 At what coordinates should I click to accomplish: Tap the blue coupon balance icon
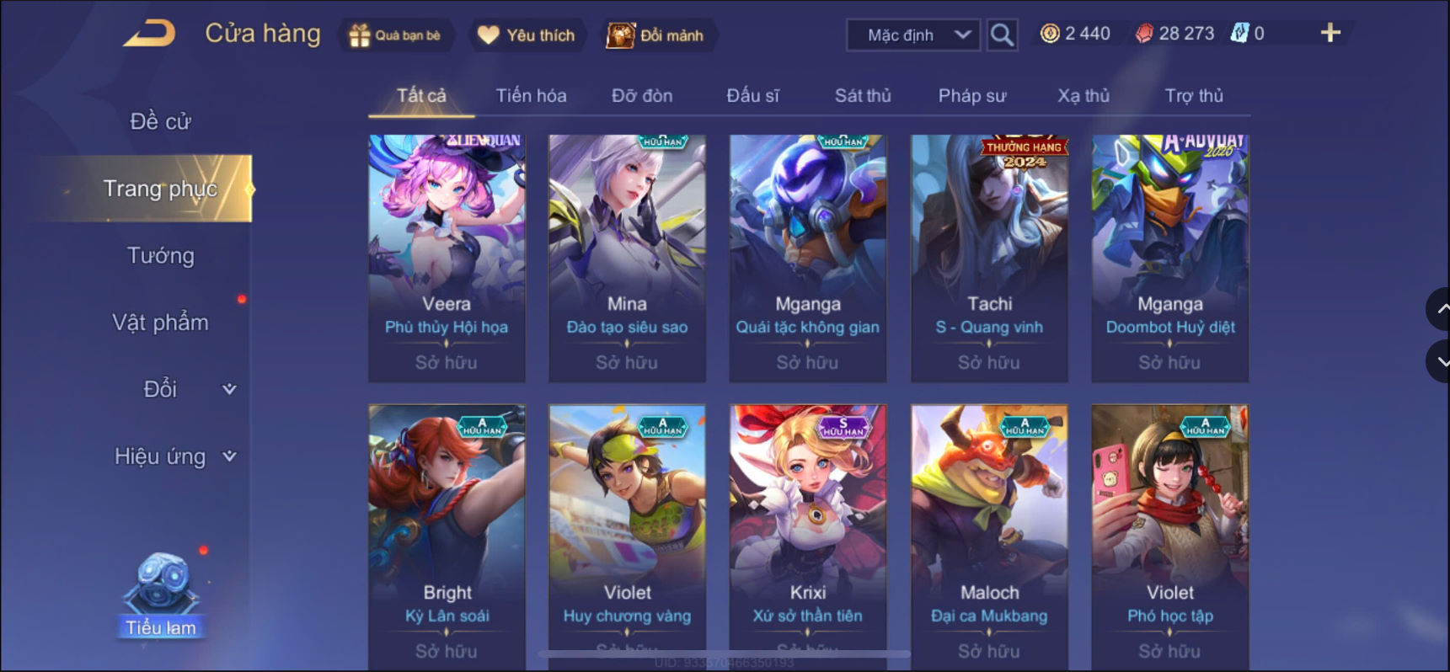(1239, 34)
